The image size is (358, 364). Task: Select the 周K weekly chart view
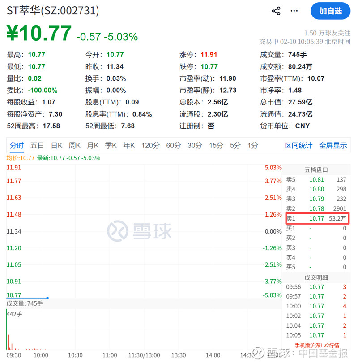point(74,146)
